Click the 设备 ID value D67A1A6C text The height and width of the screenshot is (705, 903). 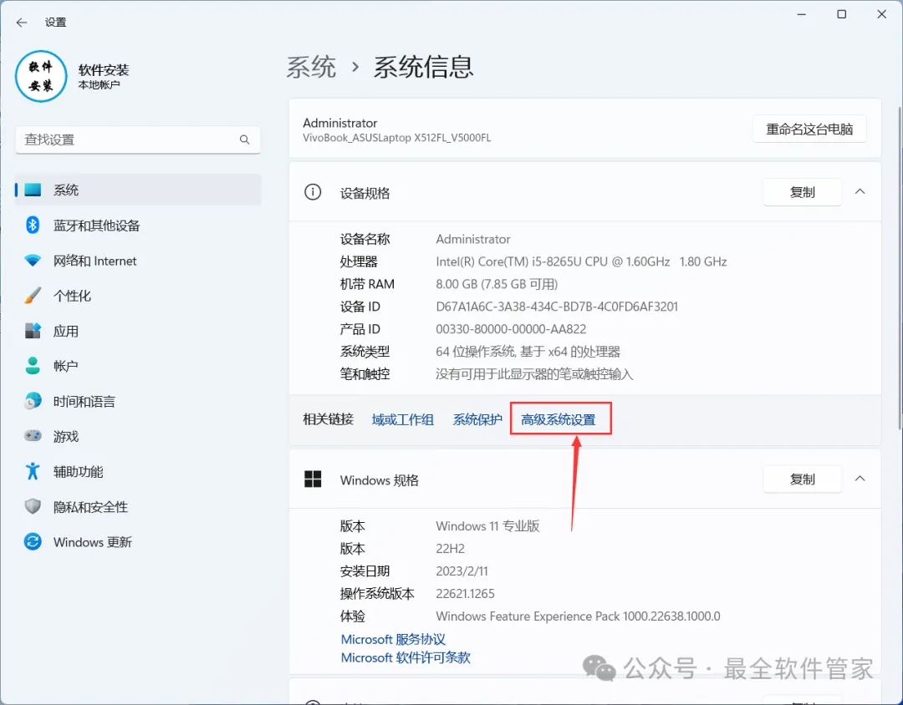point(557,307)
